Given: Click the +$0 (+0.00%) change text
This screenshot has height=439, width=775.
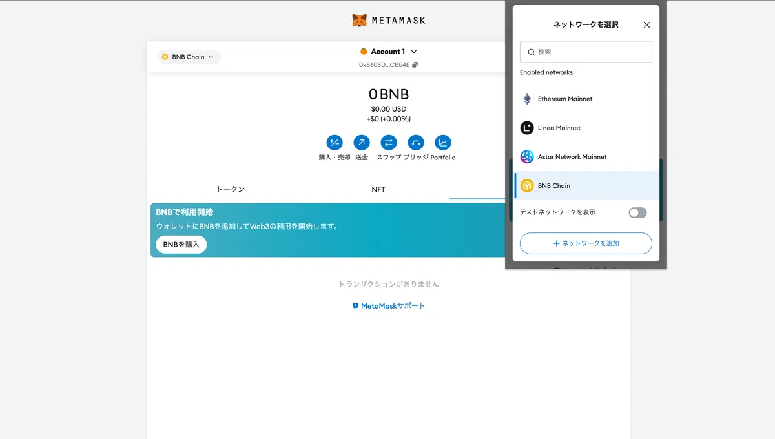Looking at the screenshot, I should (x=389, y=119).
